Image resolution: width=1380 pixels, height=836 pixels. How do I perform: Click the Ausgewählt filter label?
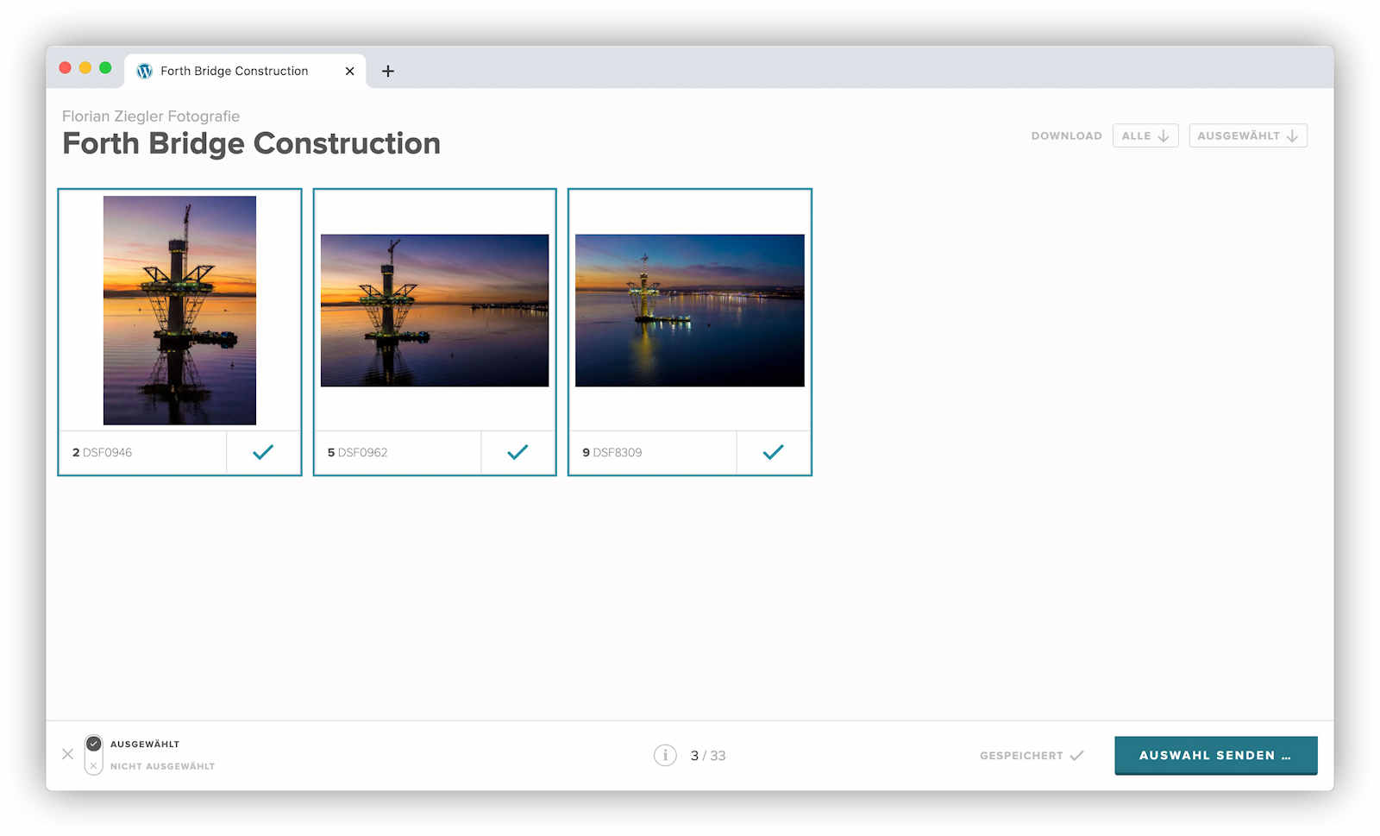145,744
